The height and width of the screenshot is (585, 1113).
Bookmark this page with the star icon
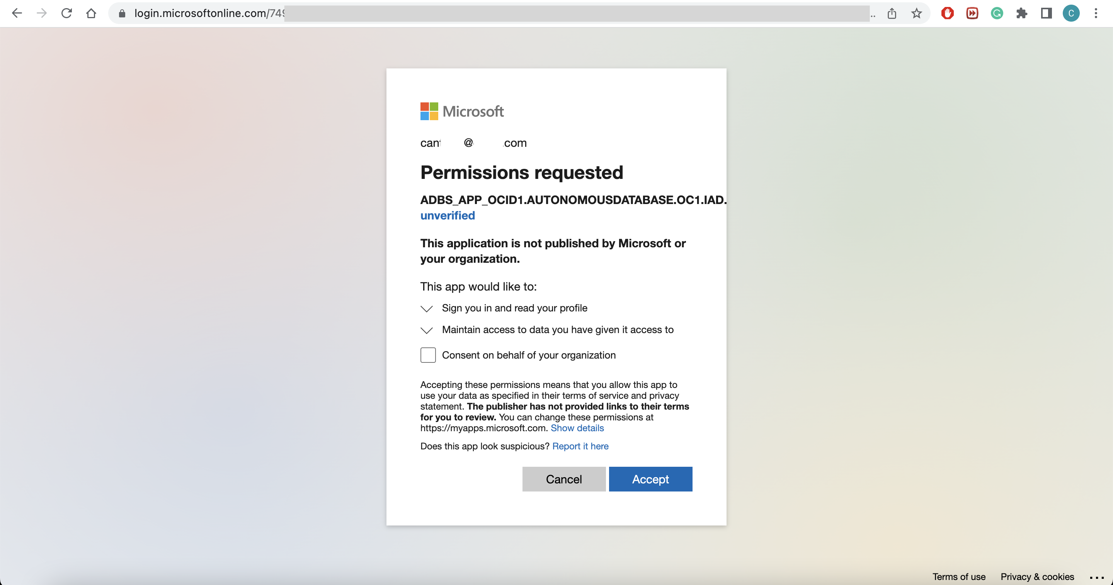pyautogui.click(x=916, y=14)
